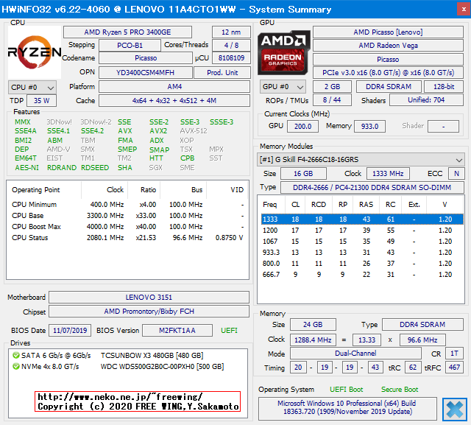Click the OPN YD3400C5M4MFH field
Image resolution: width=471 pixels, height=425 pixels.
[146, 73]
